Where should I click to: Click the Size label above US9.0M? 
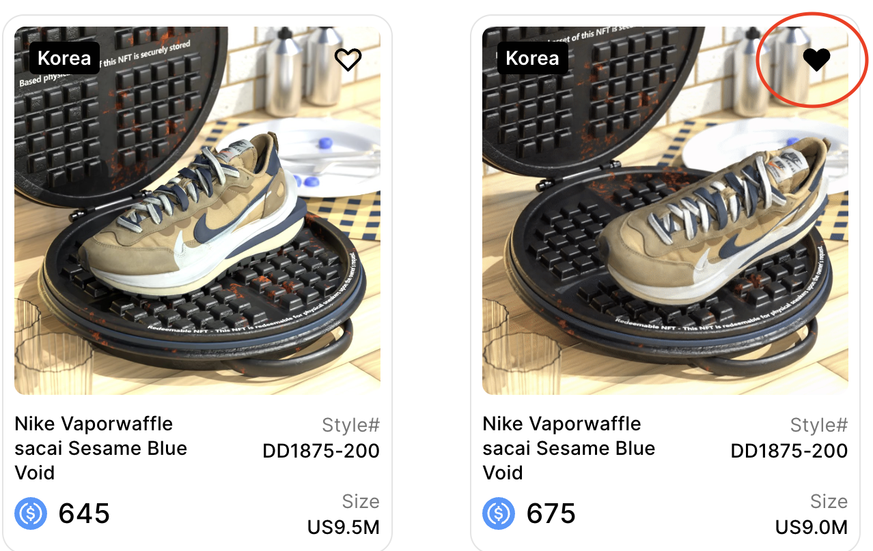click(829, 502)
